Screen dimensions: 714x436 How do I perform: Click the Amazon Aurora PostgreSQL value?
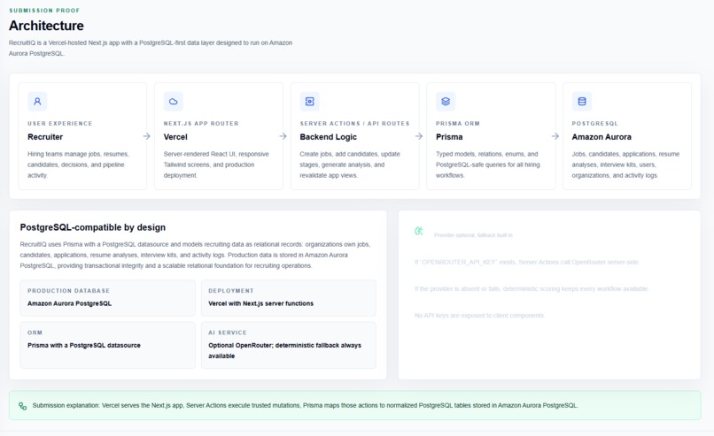click(69, 303)
